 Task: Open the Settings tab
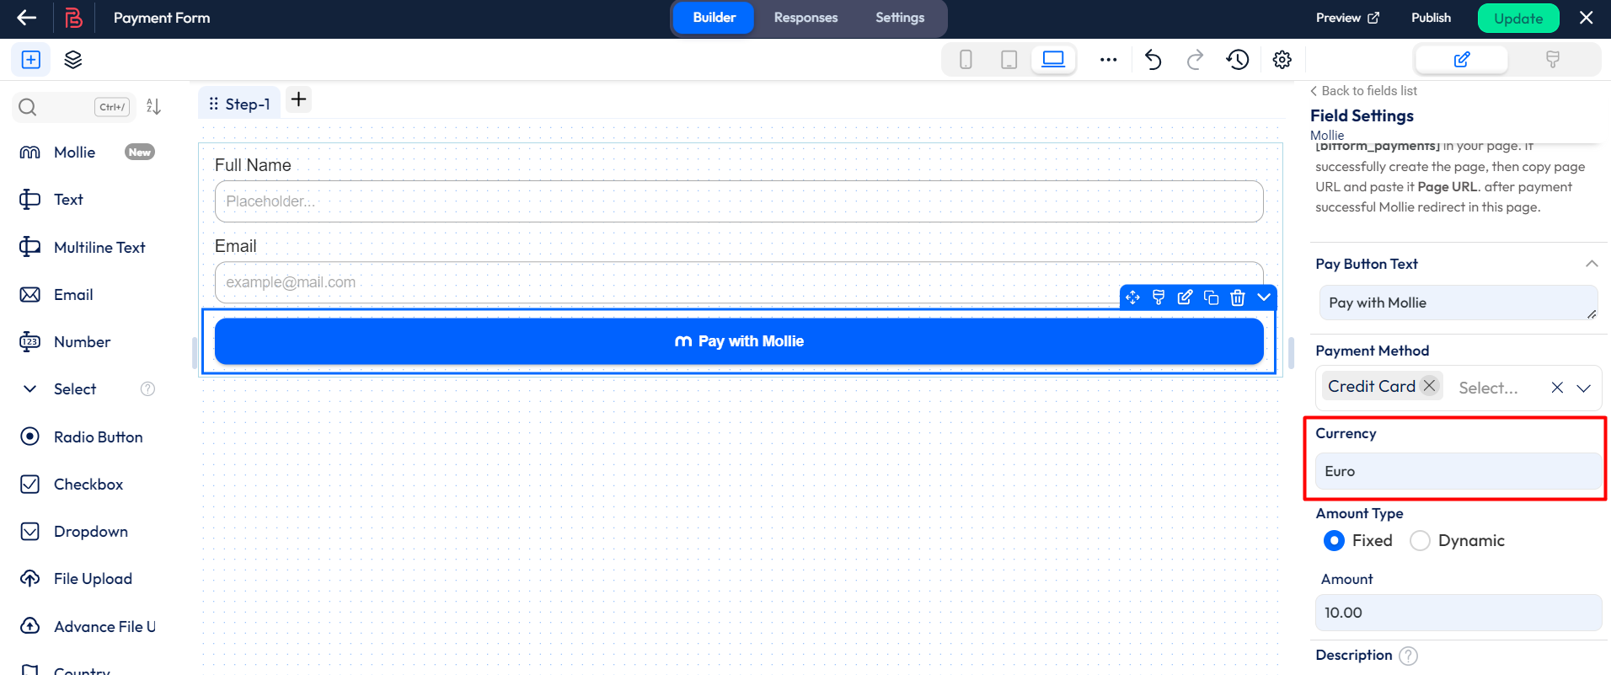[x=899, y=18]
